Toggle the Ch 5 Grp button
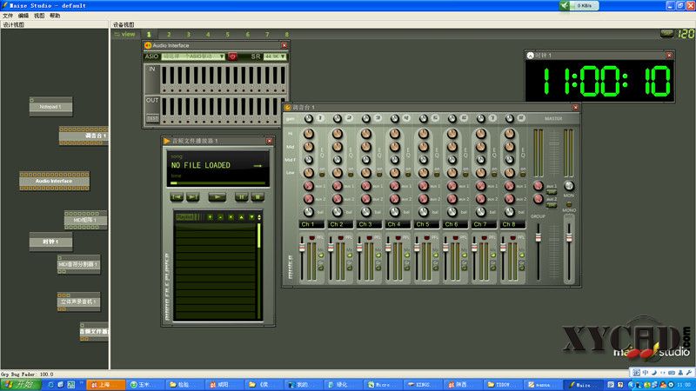The width and height of the screenshot is (696, 391). [x=436, y=268]
